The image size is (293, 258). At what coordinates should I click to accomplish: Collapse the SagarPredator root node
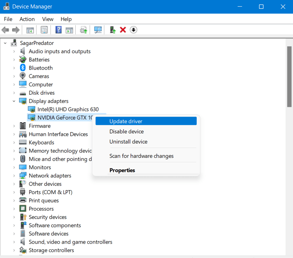(5, 43)
